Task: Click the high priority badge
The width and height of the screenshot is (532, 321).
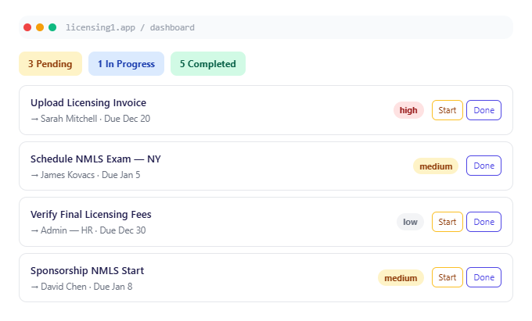Action: 408,110
